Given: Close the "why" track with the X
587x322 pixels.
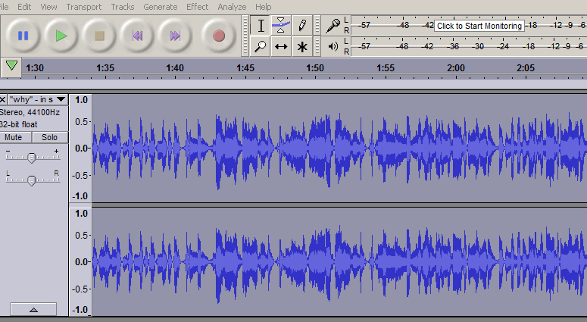Looking at the screenshot, I should (2, 99).
